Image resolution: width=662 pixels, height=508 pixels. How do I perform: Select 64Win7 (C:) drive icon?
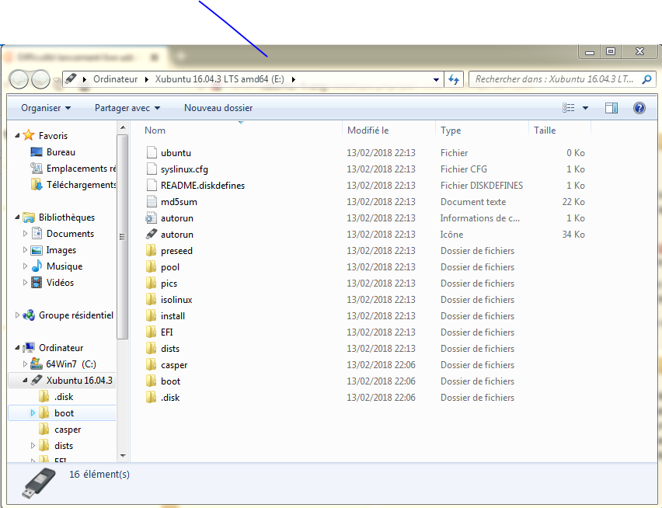pyautogui.click(x=37, y=364)
